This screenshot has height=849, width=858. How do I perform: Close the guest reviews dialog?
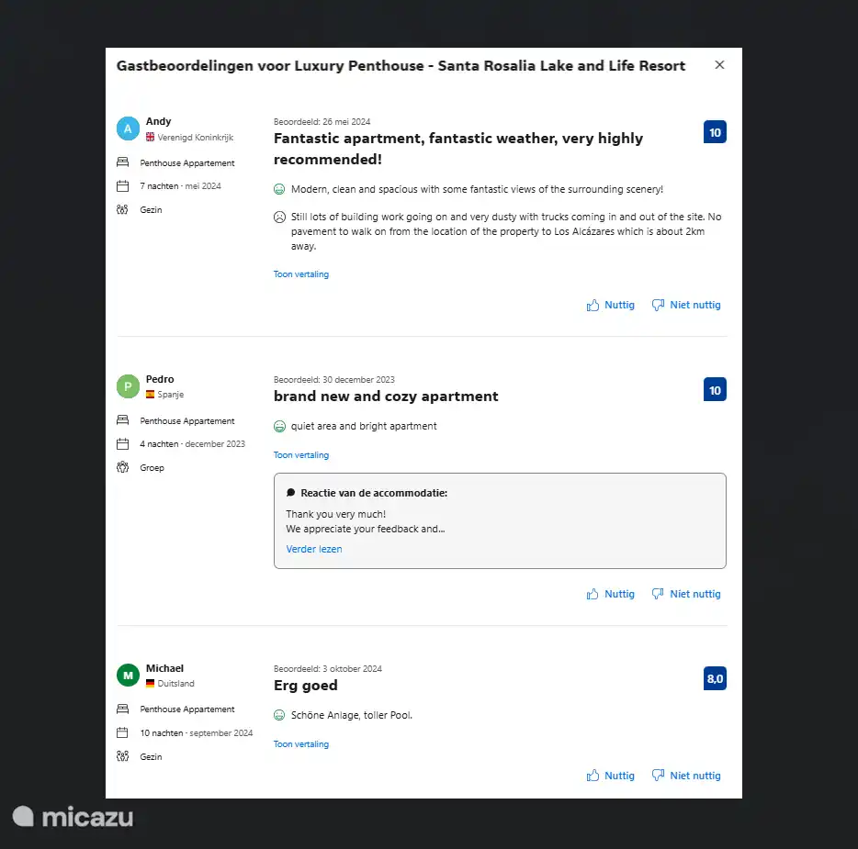pos(719,65)
